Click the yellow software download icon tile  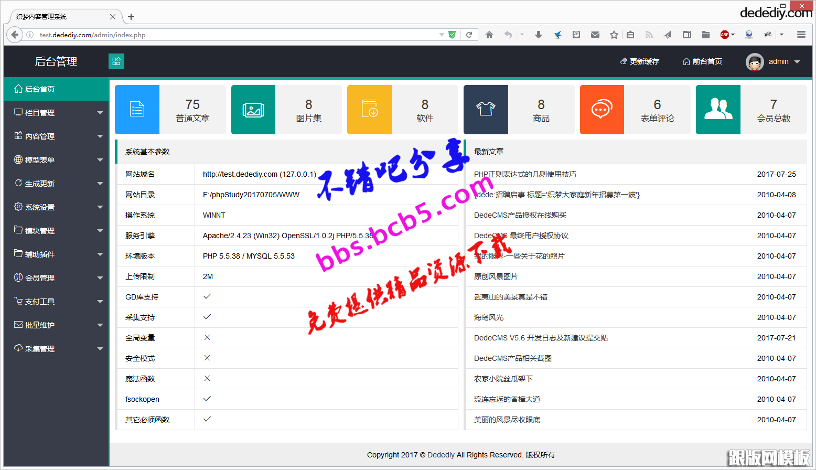click(x=369, y=110)
